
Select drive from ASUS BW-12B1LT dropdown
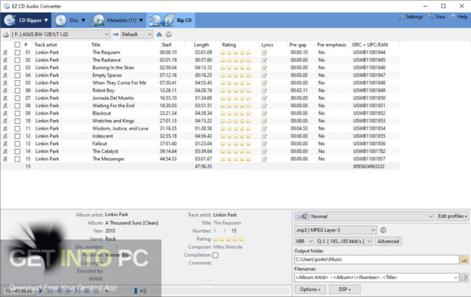click(60, 34)
